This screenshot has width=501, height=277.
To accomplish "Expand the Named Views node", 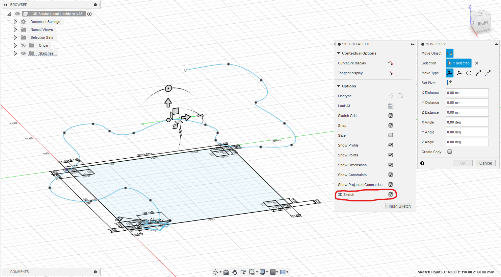I will click(x=15, y=30).
